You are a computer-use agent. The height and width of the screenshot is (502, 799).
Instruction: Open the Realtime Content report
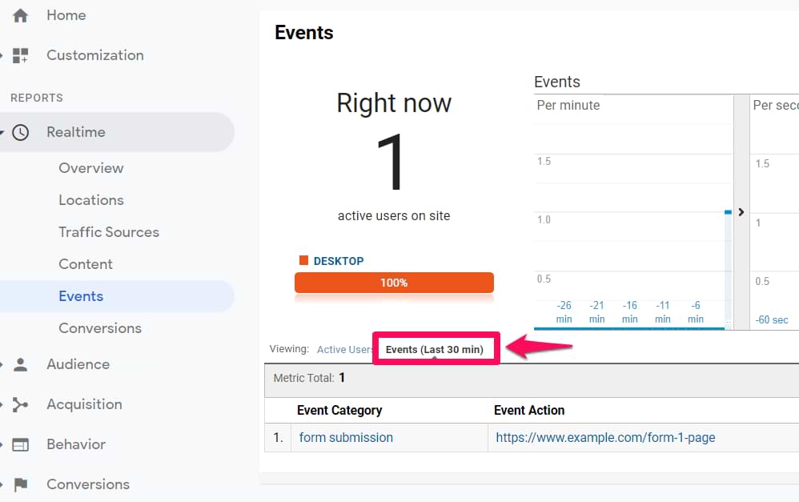[x=85, y=264]
